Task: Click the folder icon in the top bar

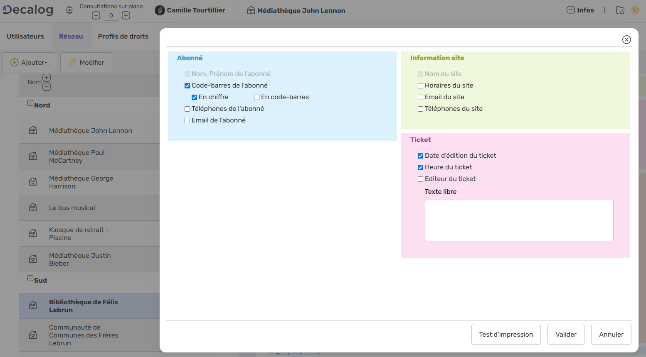Action: tap(620, 10)
